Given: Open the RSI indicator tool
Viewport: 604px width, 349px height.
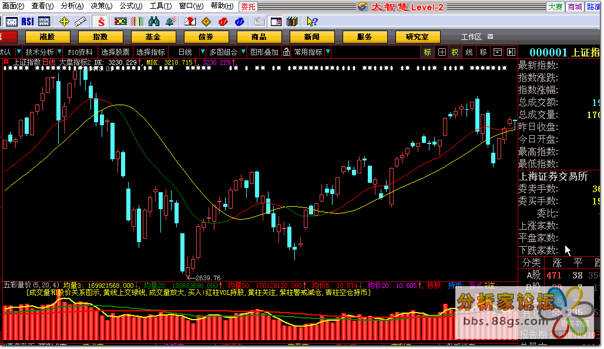Looking at the screenshot, I should click(x=28, y=22).
